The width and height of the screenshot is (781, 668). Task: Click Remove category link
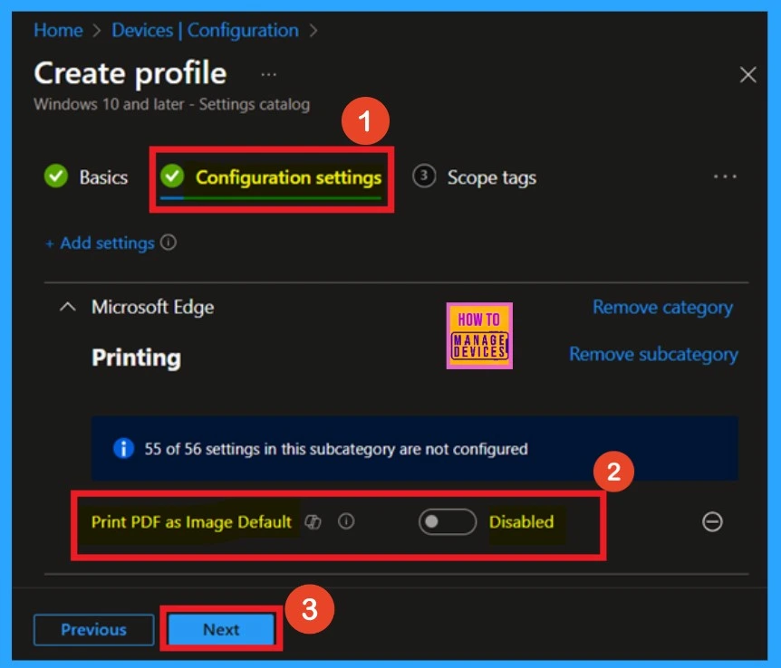click(x=662, y=307)
